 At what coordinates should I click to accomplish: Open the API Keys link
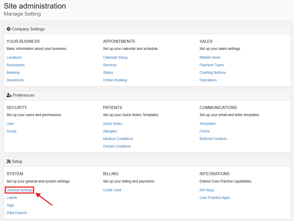pyautogui.click(x=207, y=190)
